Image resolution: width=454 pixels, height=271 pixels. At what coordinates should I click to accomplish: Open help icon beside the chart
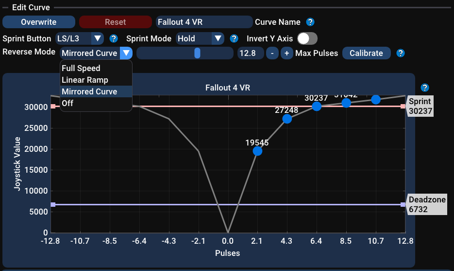425,88
